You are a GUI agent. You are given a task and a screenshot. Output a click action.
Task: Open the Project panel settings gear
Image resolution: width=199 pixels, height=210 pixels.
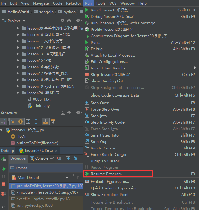79,21
